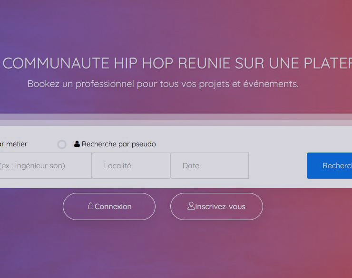Click the Inscrivez-vous sign-up button
The image size is (352, 278).
pyautogui.click(x=216, y=207)
